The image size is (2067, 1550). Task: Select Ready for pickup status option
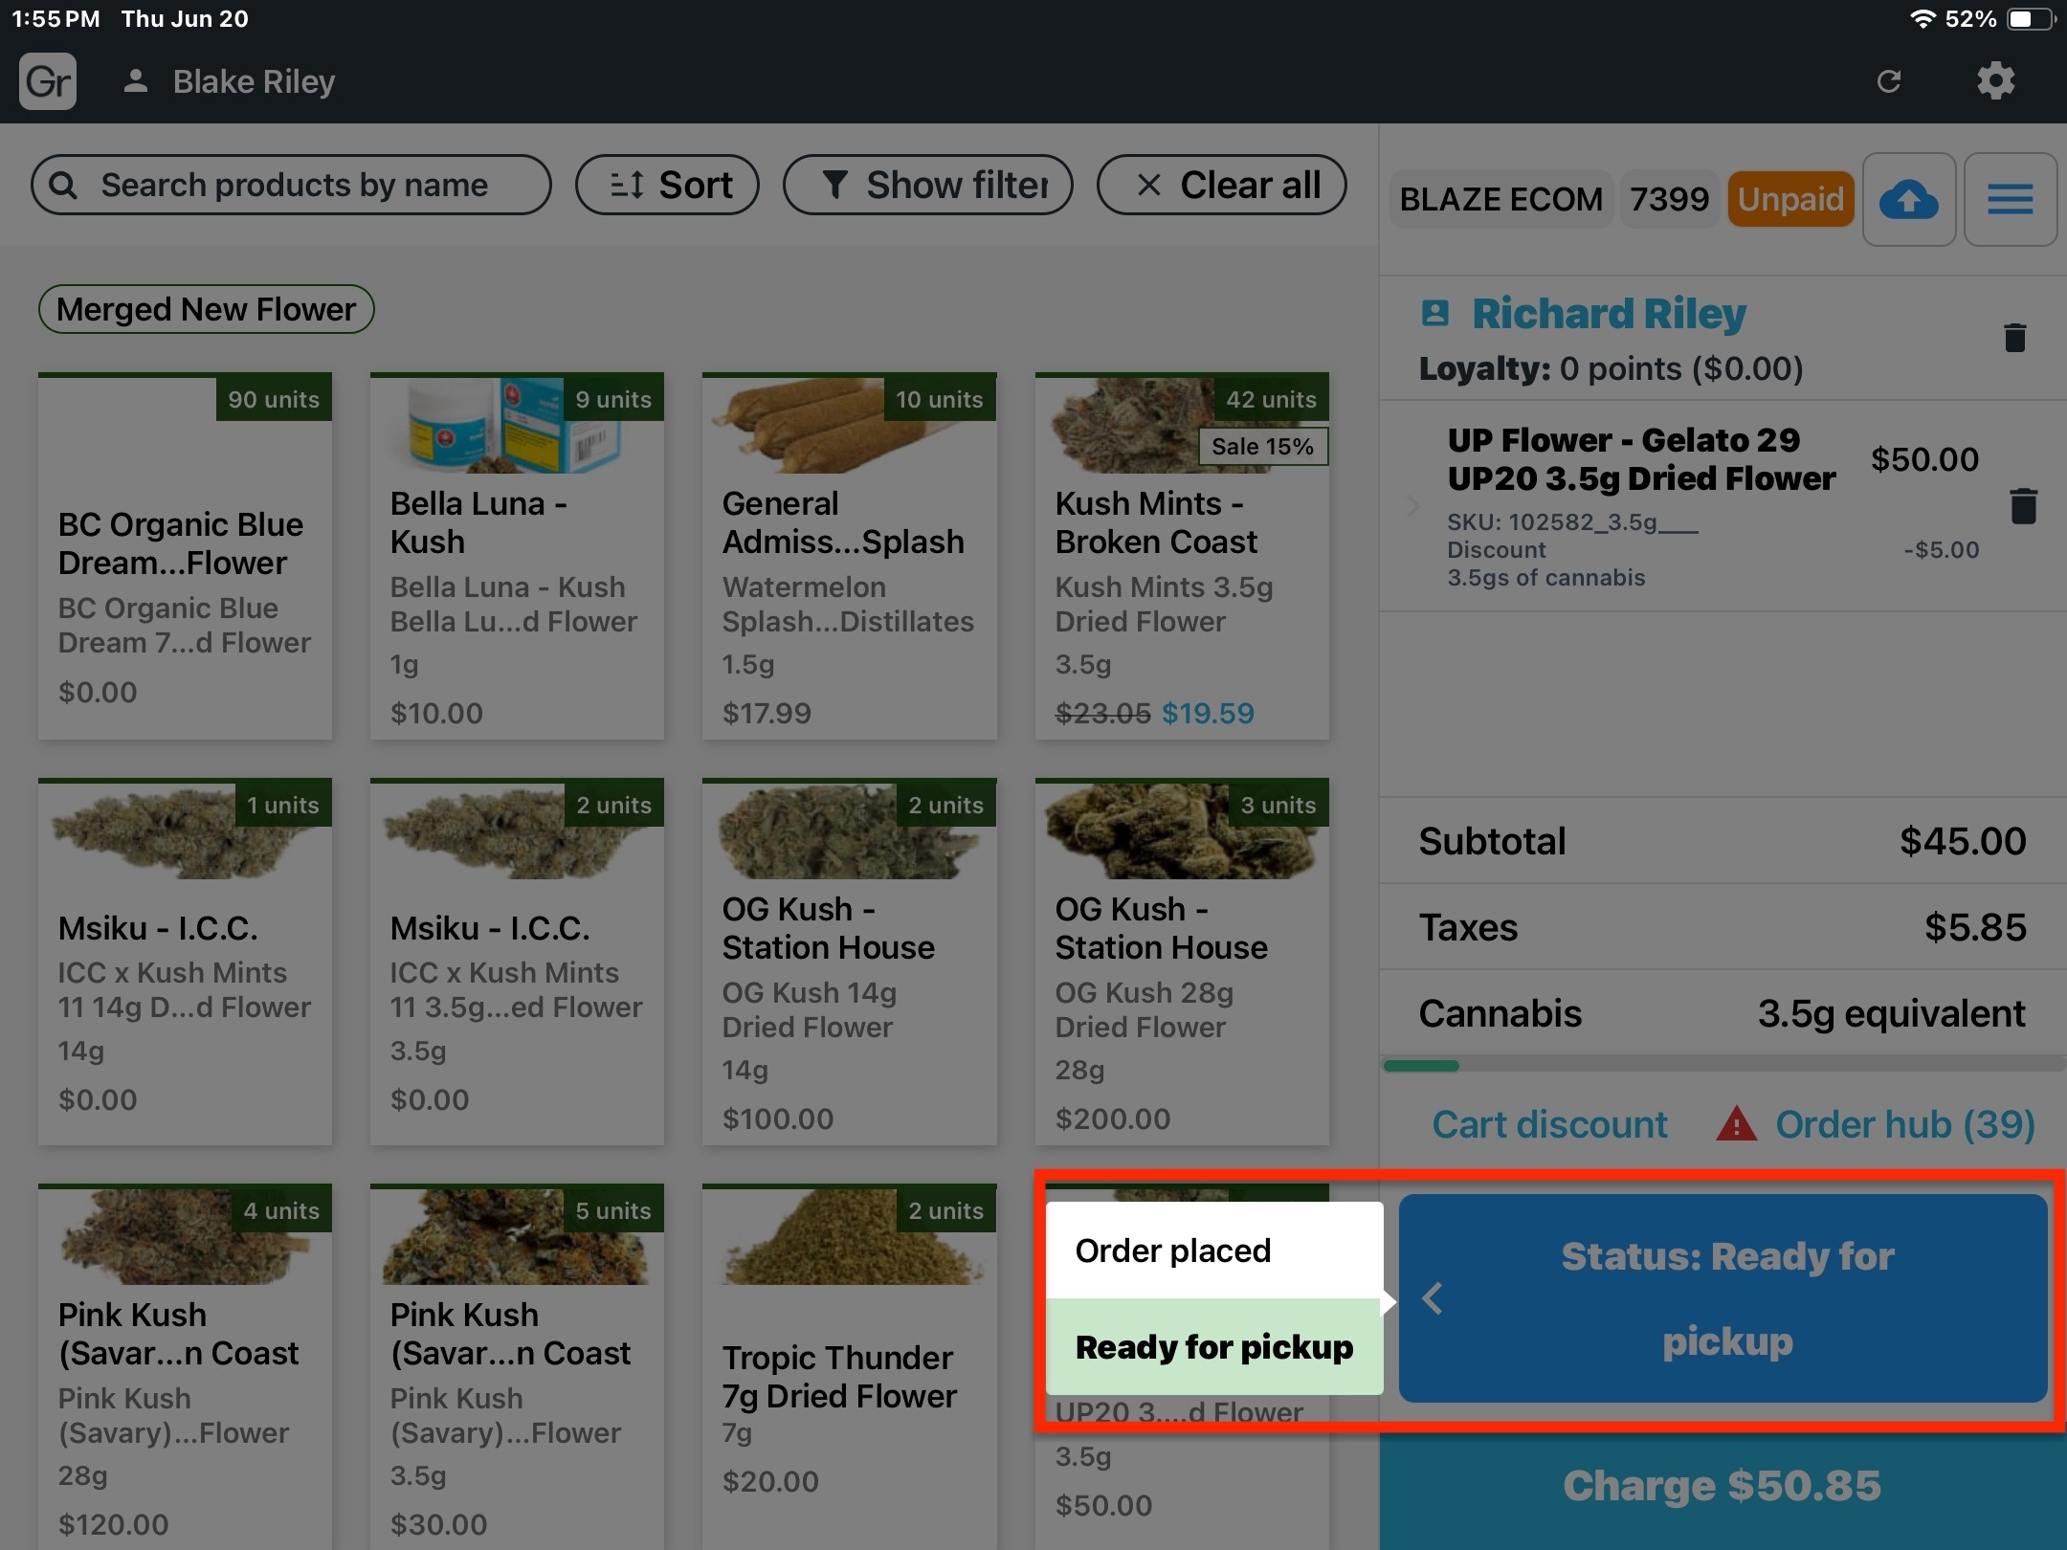pyautogui.click(x=1213, y=1347)
